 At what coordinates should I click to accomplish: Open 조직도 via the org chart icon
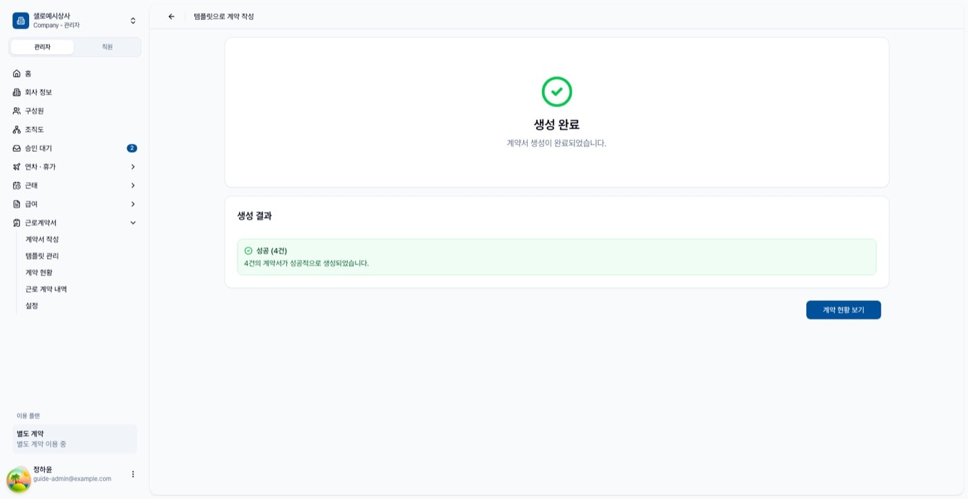coord(17,129)
